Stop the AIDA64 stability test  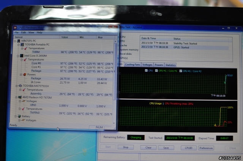[126, 147]
